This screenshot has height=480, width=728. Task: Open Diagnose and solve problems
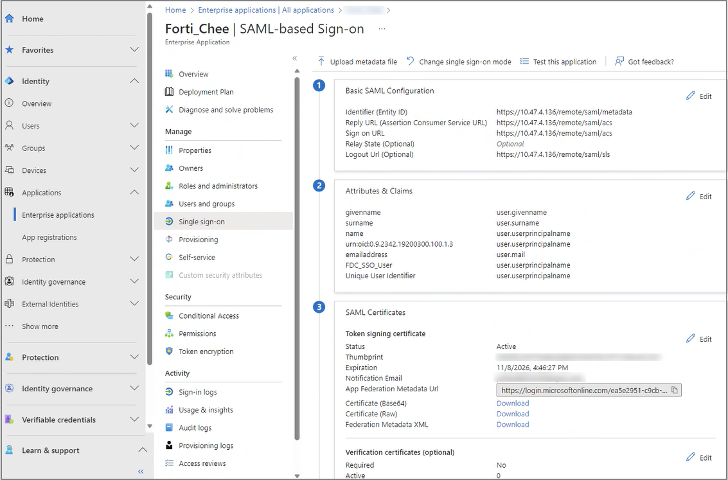[x=226, y=110]
